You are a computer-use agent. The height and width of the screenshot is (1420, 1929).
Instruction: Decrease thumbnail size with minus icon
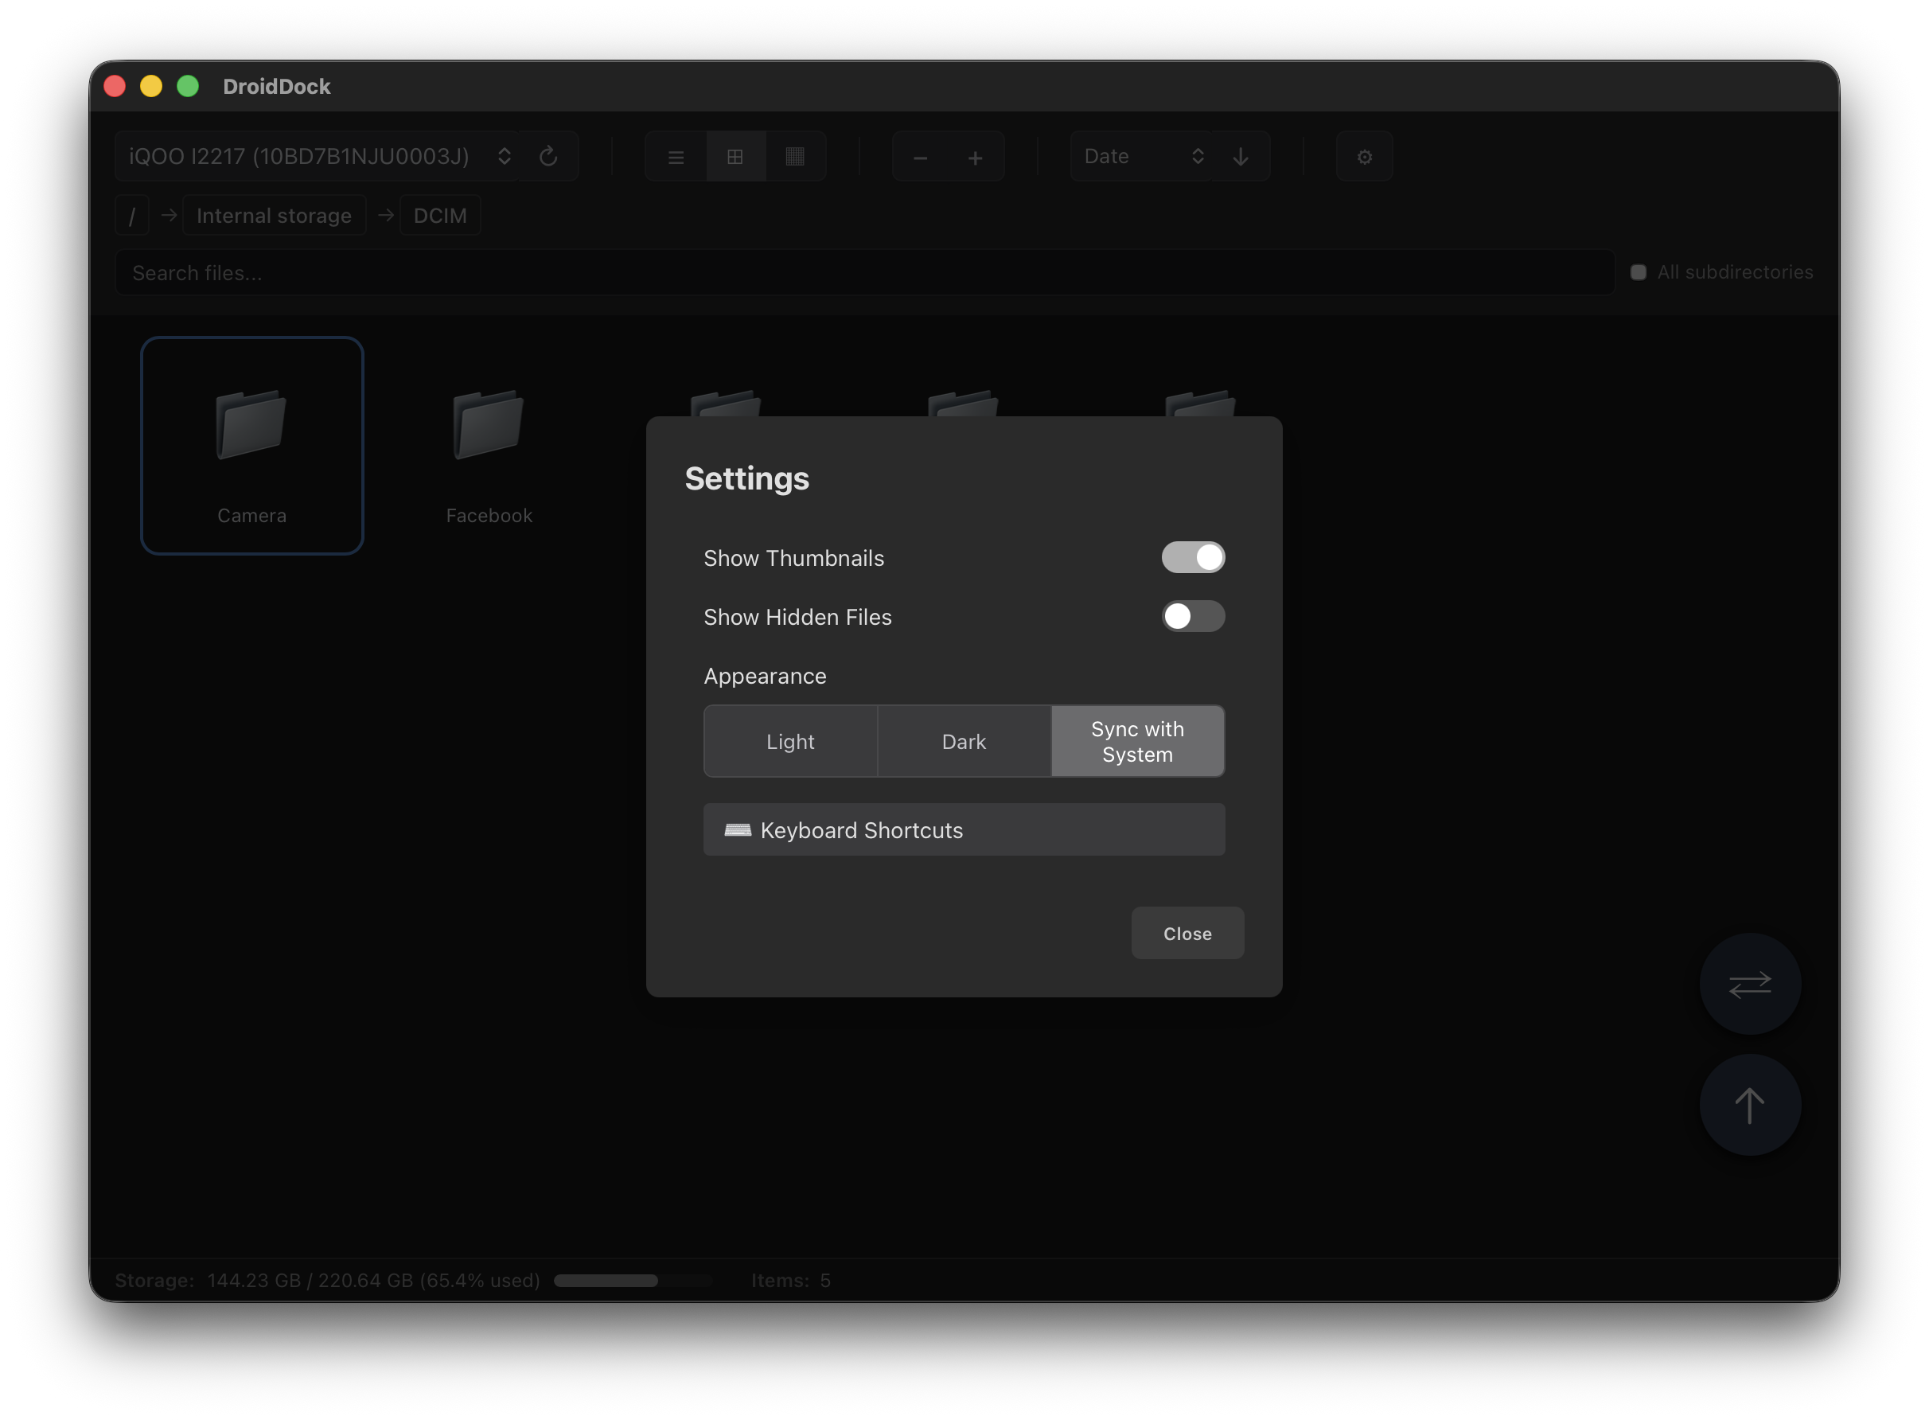pos(920,158)
